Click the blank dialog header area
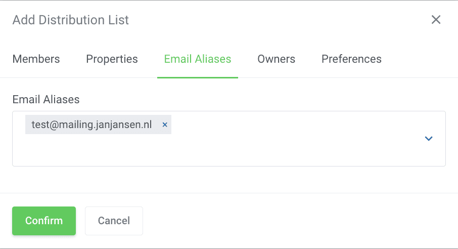 click(278, 20)
